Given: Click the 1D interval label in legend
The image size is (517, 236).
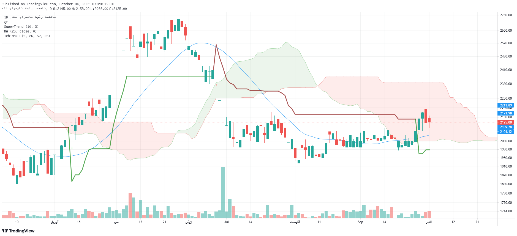Looking at the screenshot, I should (6, 17).
